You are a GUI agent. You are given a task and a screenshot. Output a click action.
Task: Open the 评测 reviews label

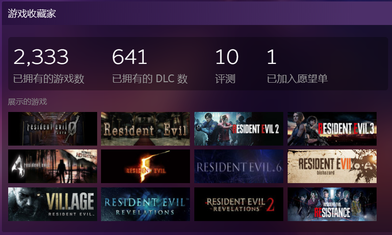click(225, 79)
